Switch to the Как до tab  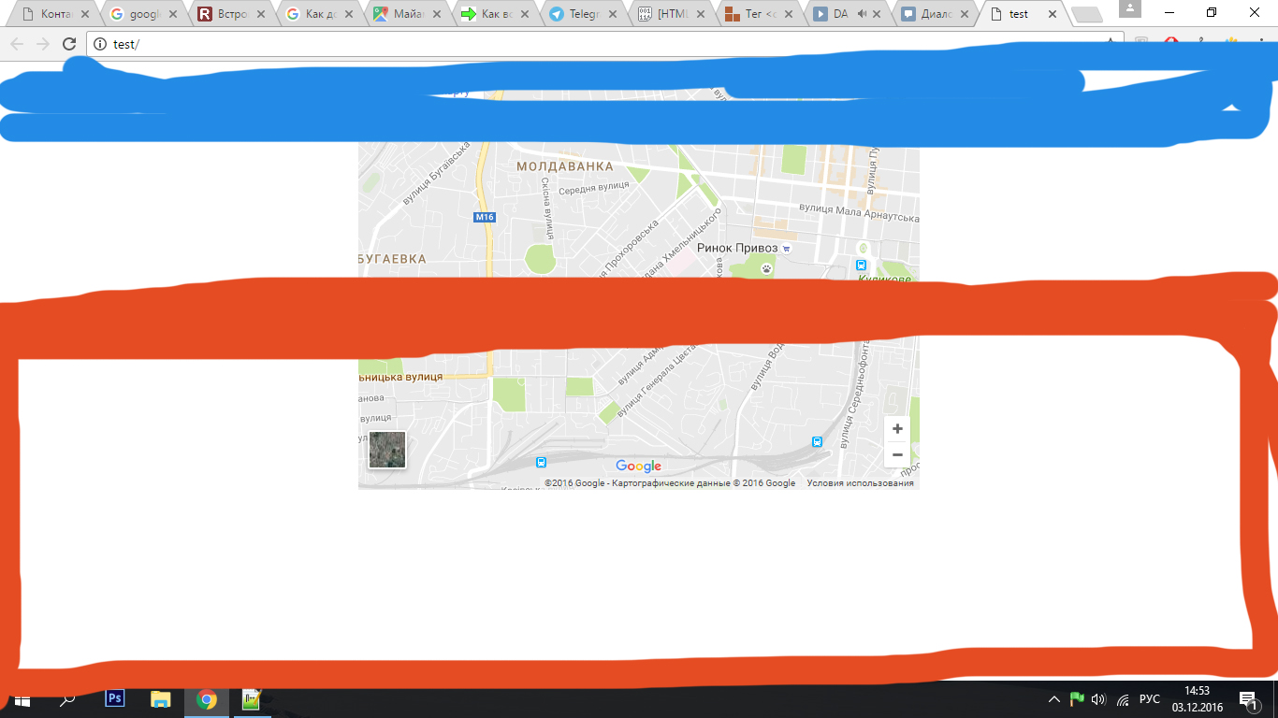pos(318,14)
